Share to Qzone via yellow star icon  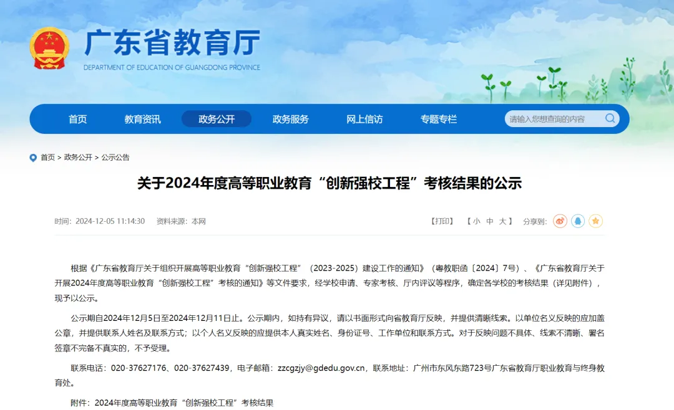click(x=595, y=221)
